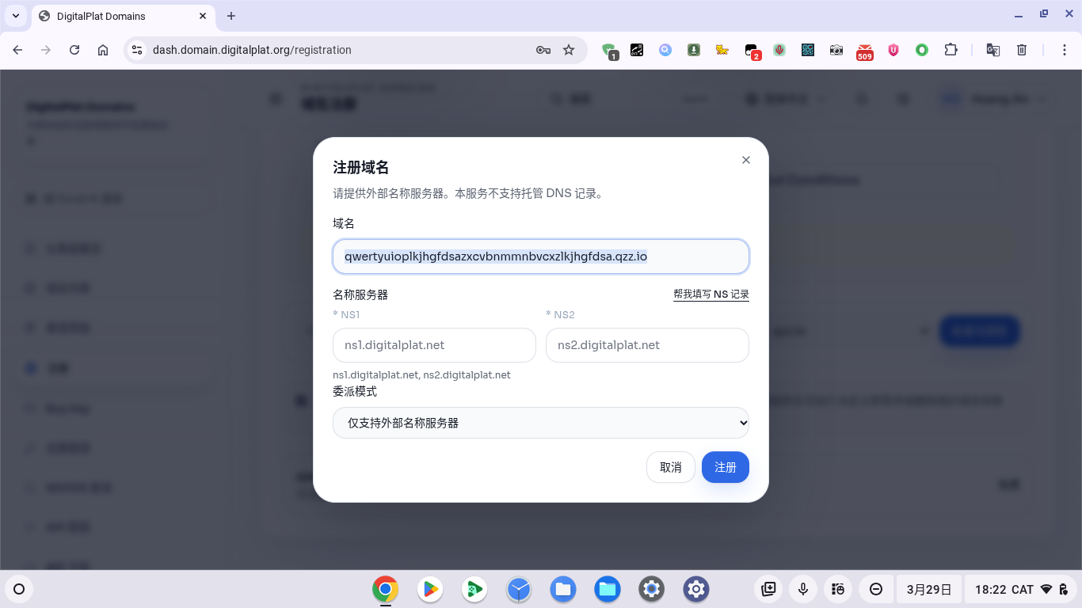Open the 3月29日 calendar date in shelf
The width and height of the screenshot is (1082, 608).
(928, 589)
